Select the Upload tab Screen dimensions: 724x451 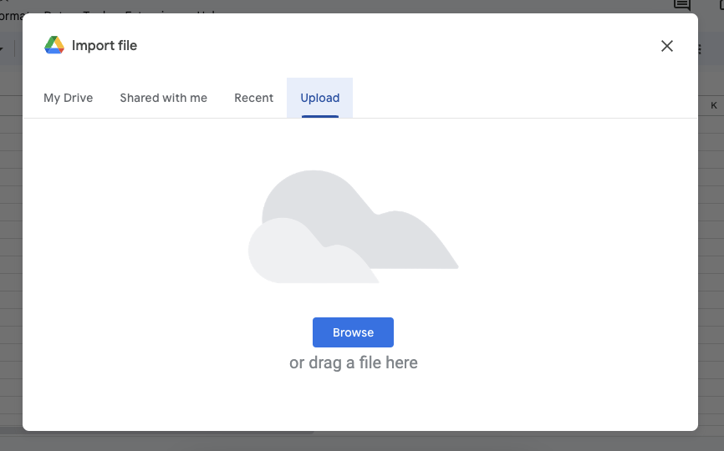tap(320, 98)
